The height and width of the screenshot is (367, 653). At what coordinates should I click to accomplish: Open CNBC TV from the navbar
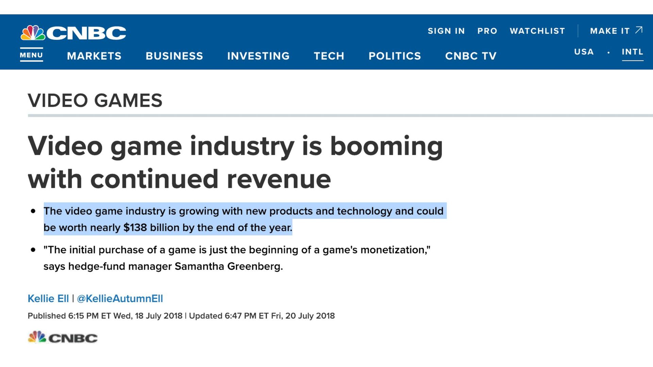pyautogui.click(x=471, y=56)
